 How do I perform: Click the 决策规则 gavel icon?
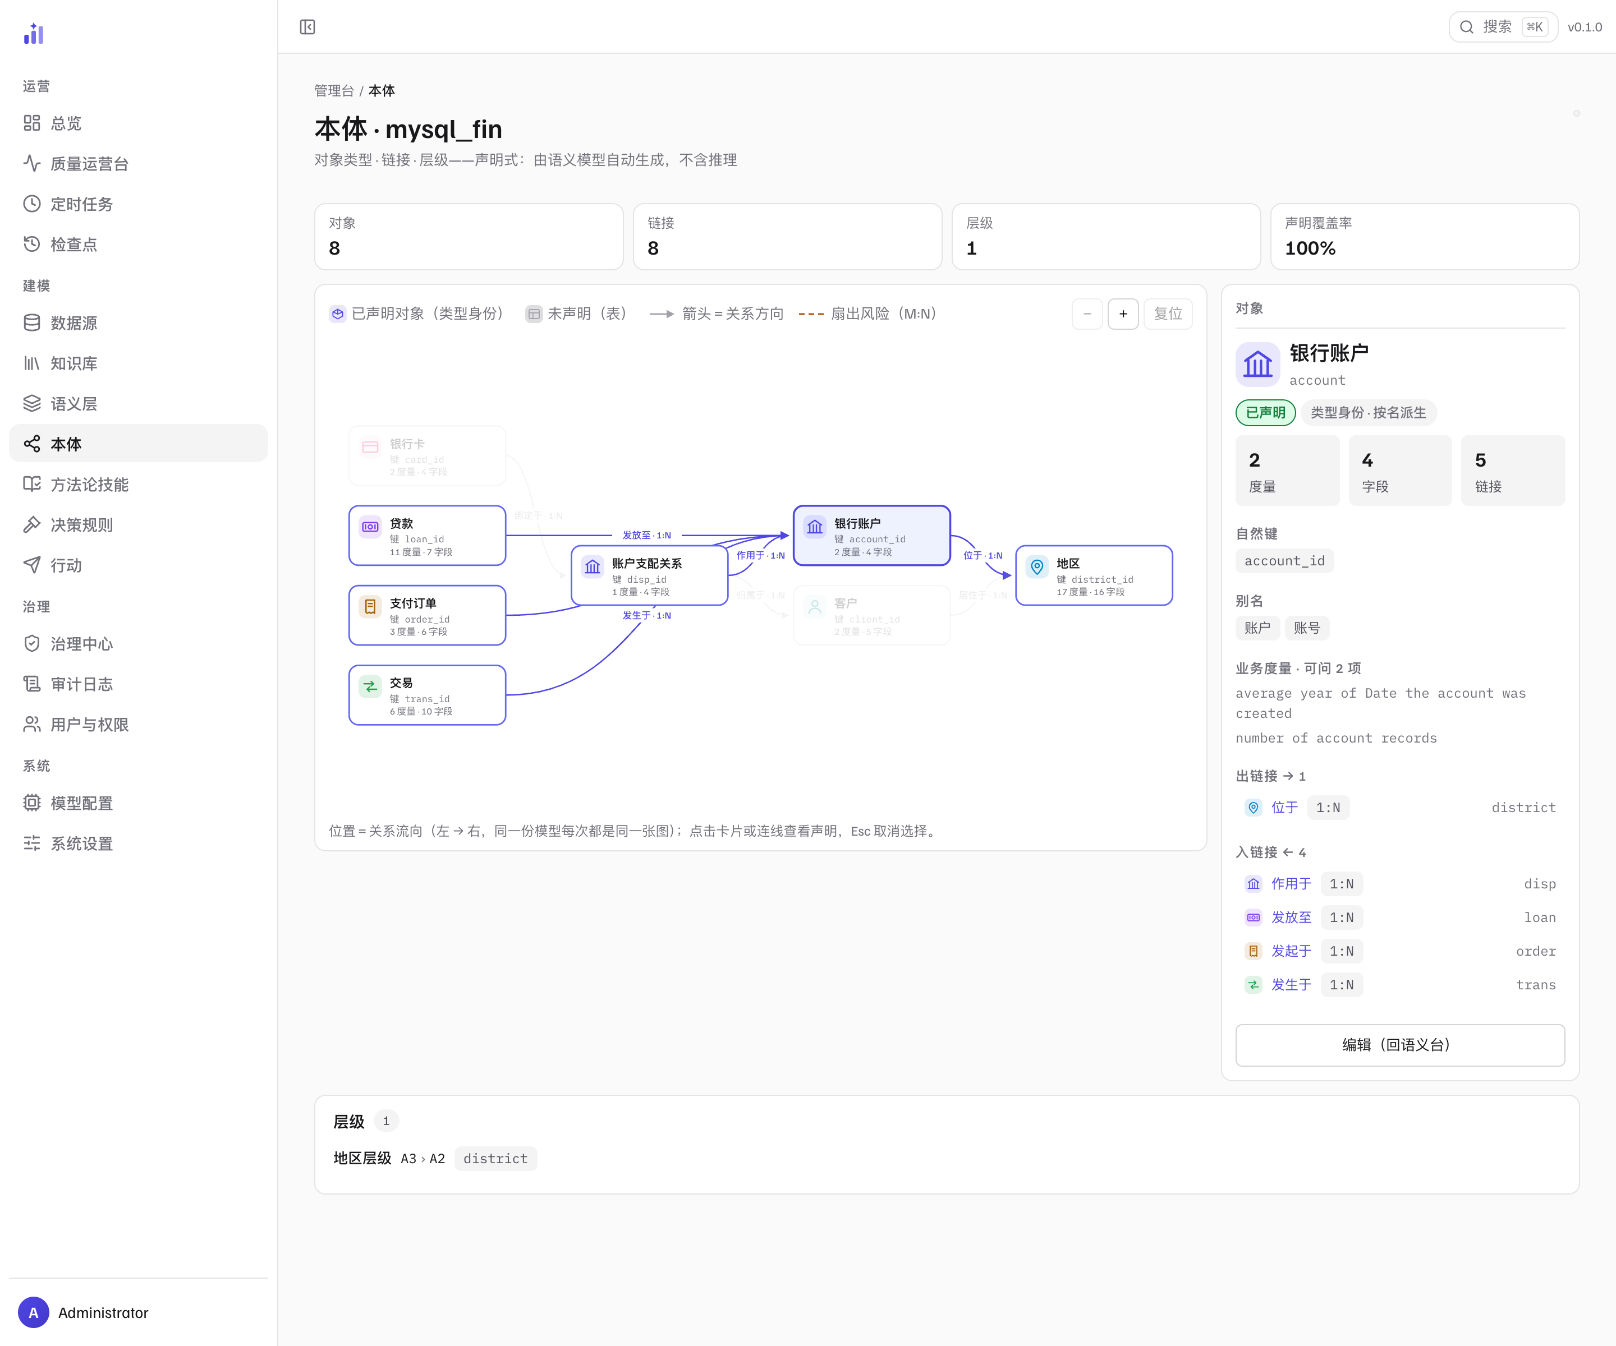pyautogui.click(x=31, y=524)
